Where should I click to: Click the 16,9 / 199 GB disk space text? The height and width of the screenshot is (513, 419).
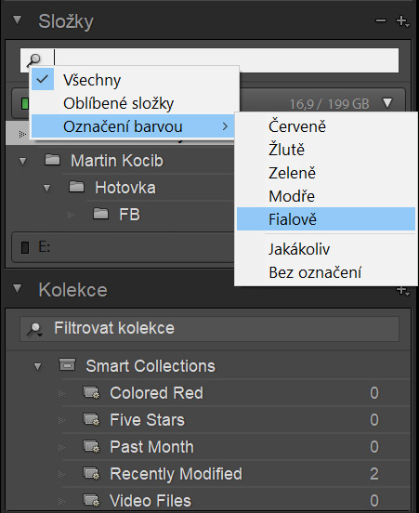point(330,104)
